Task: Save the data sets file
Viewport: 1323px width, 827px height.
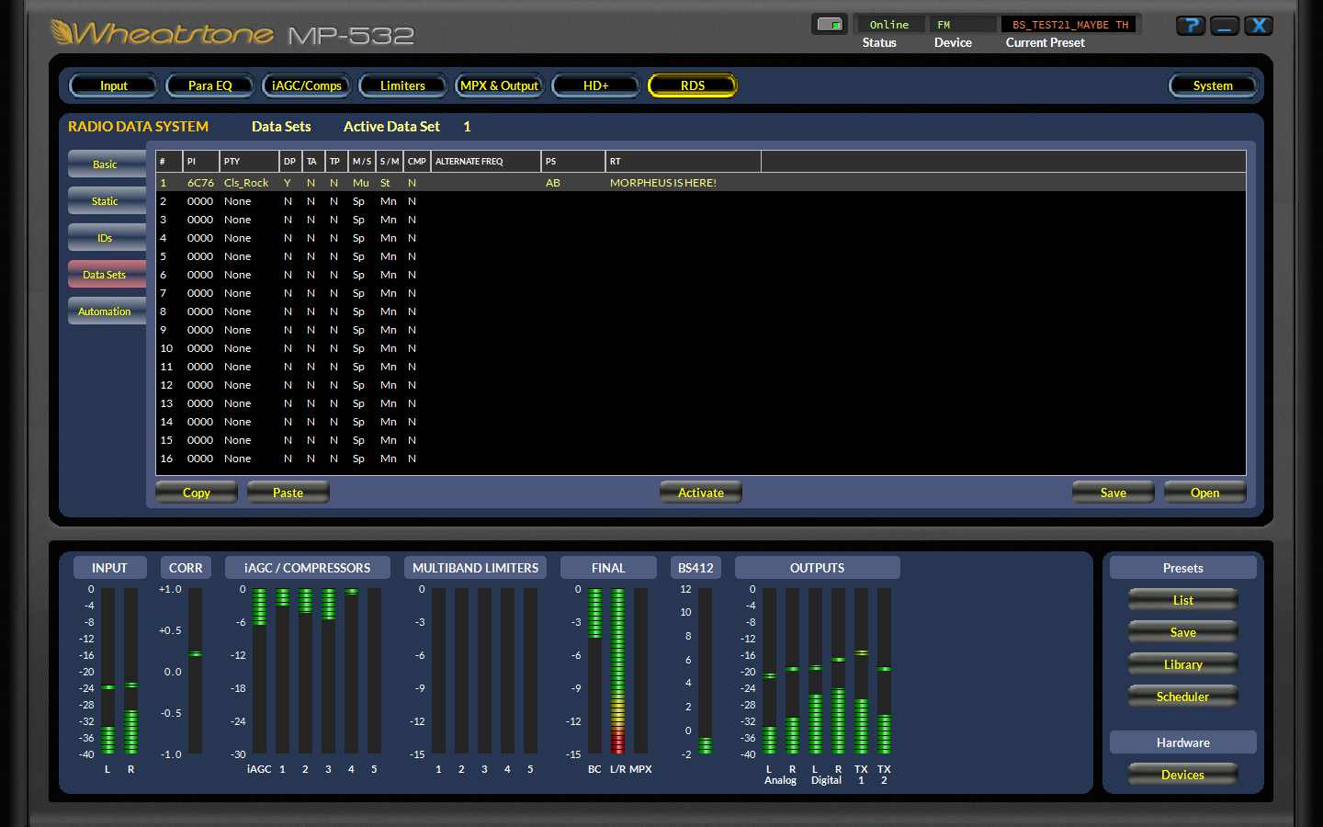Action: (1114, 493)
